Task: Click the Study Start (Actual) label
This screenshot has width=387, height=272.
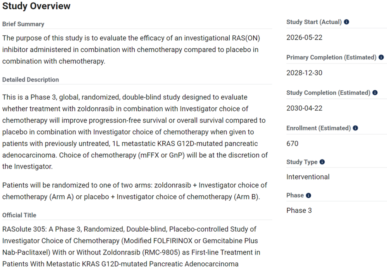Action: point(314,22)
